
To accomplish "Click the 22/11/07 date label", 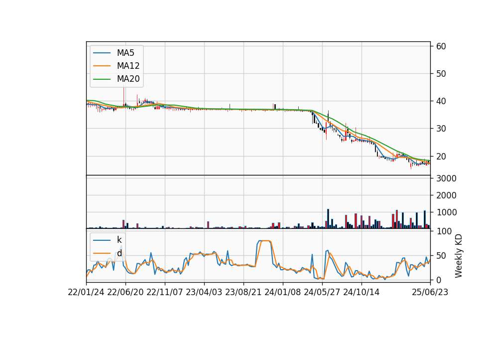I will [165, 292].
